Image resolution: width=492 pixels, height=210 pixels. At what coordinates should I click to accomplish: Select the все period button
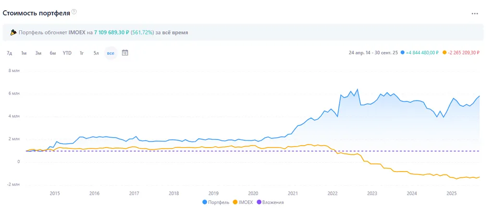click(111, 53)
